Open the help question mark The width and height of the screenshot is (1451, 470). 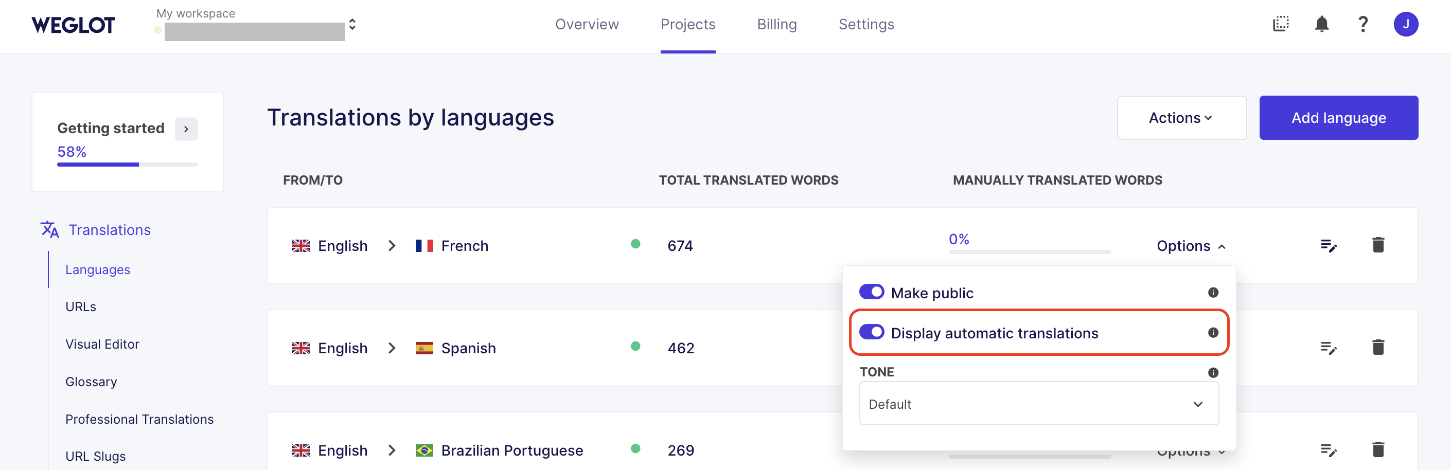(x=1362, y=24)
